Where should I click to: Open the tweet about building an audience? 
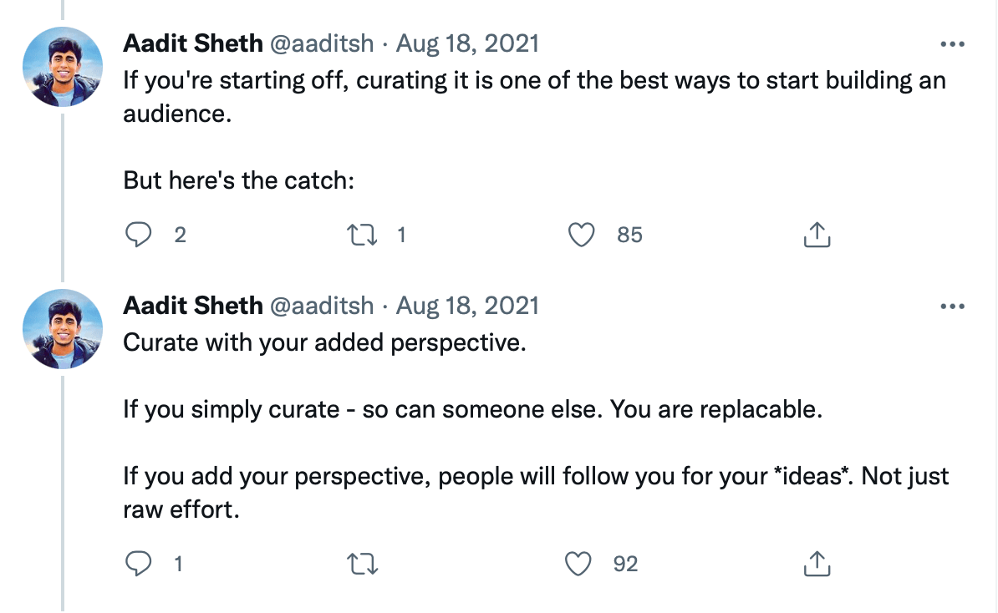pyautogui.click(x=535, y=97)
